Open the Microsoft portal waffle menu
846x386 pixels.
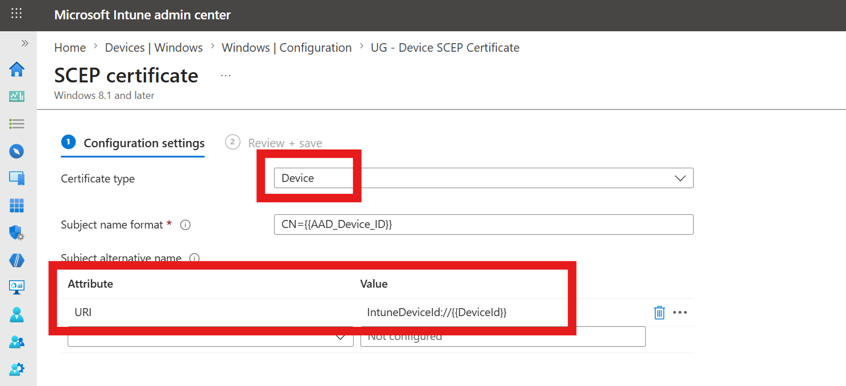[16, 15]
